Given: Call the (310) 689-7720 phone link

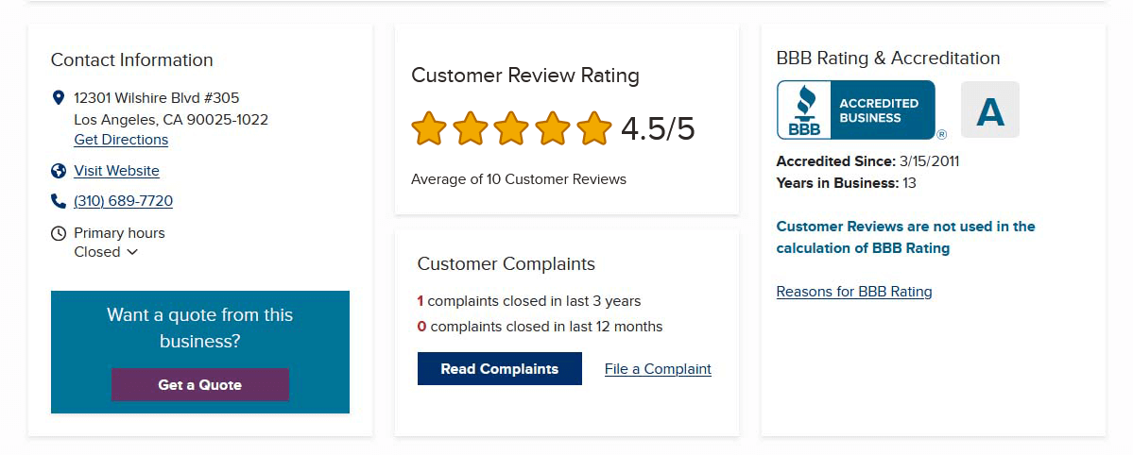Looking at the screenshot, I should 123,201.
